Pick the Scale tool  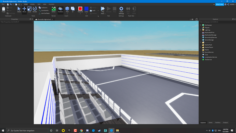pos(29,10)
